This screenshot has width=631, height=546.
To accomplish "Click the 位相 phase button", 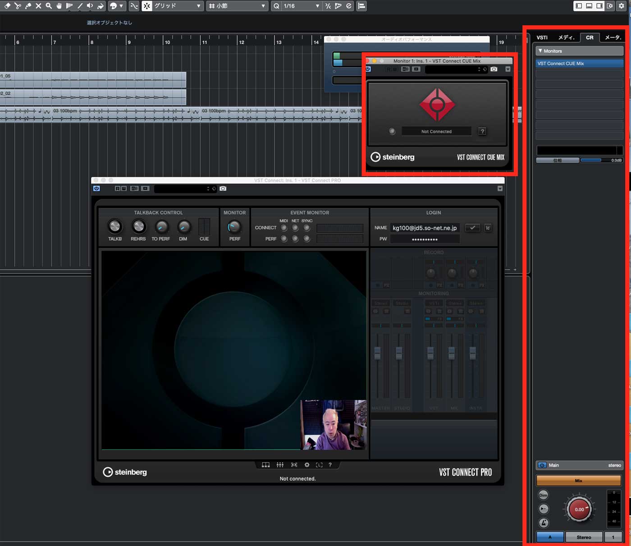I will point(558,160).
